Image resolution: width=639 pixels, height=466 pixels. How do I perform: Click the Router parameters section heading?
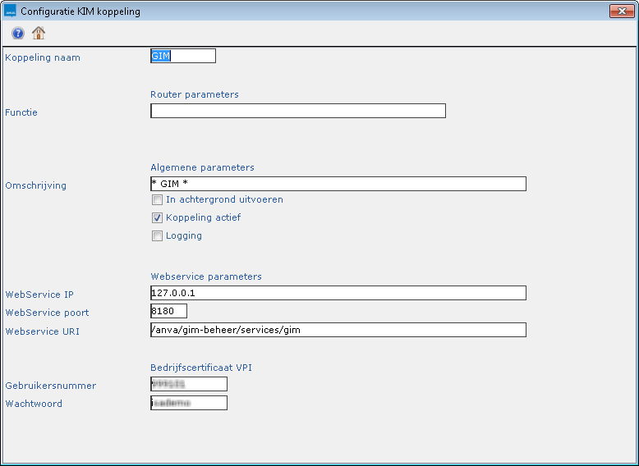coord(195,94)
